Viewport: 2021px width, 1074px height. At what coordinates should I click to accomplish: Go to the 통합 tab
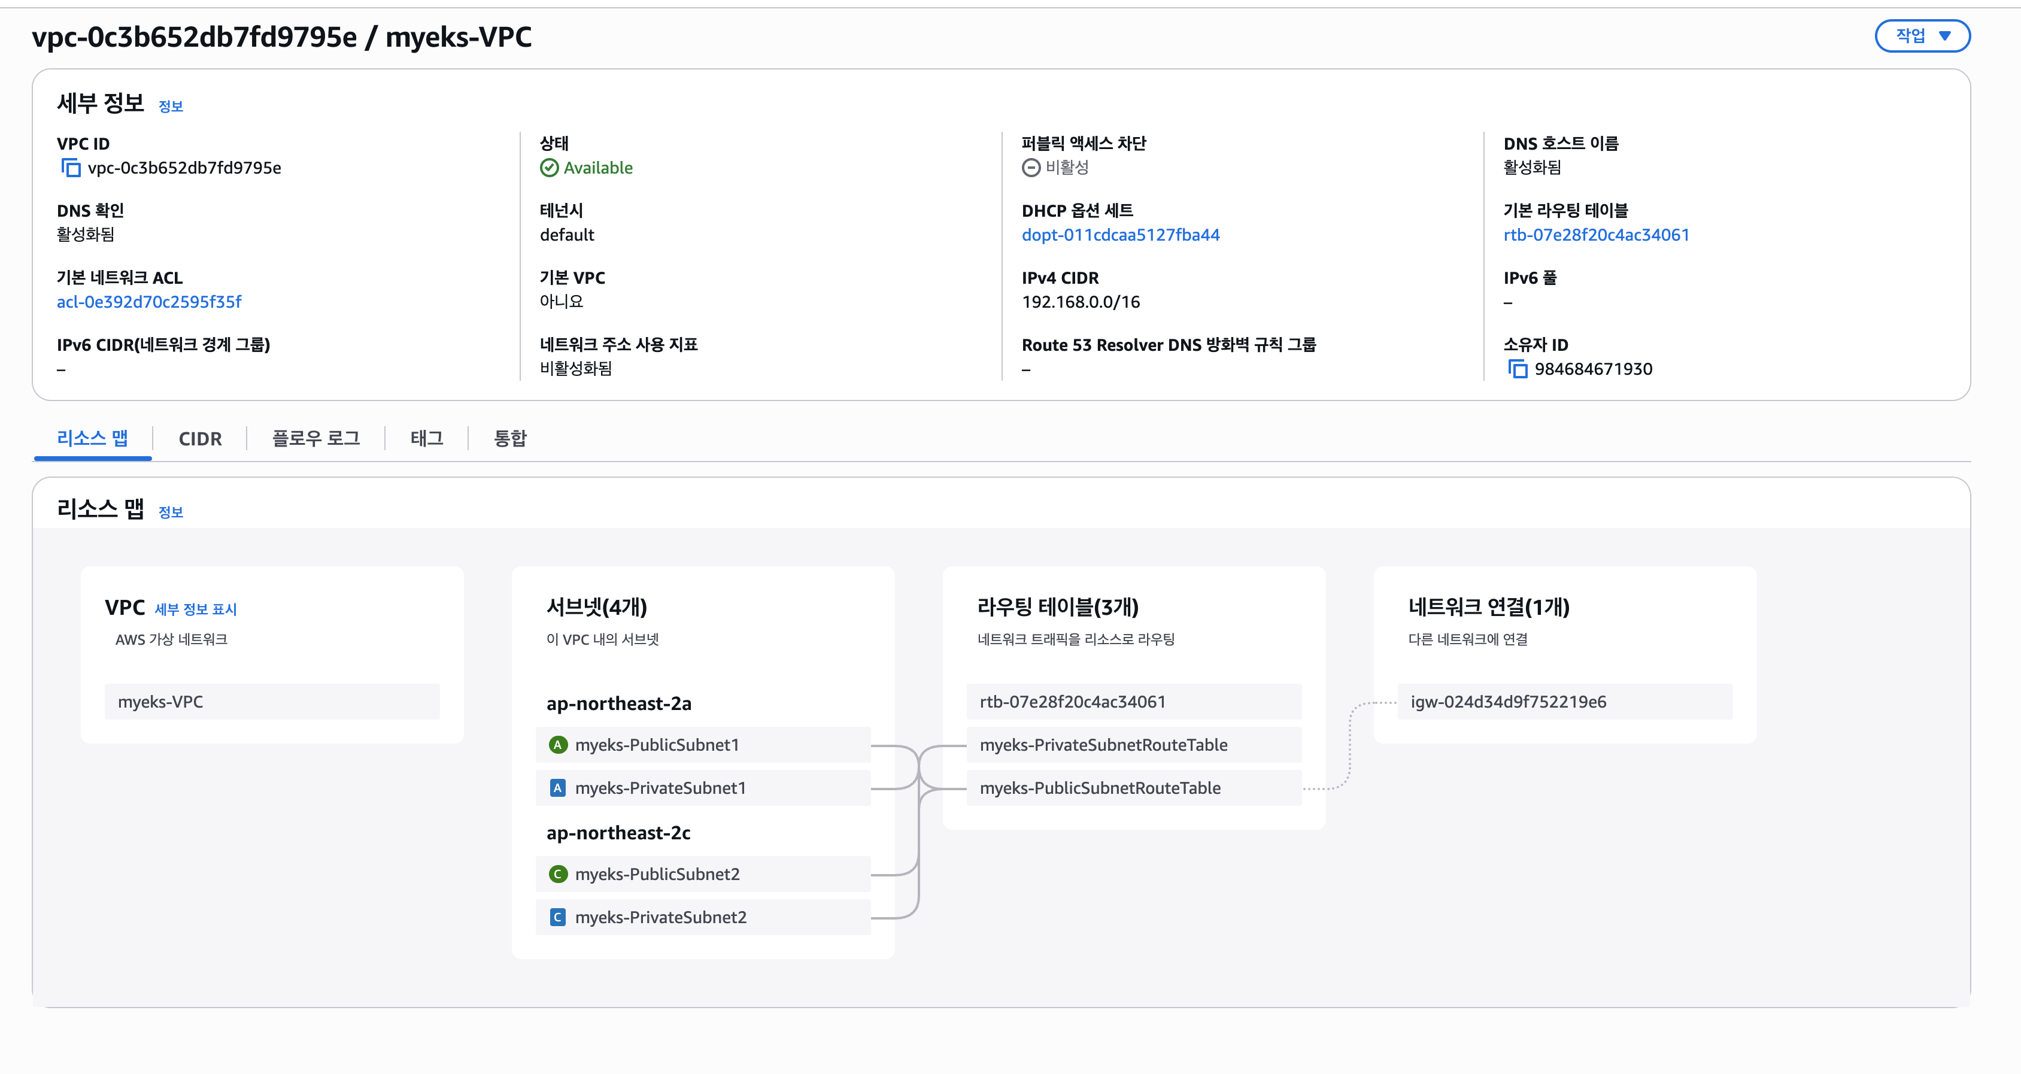pos(510,439)
